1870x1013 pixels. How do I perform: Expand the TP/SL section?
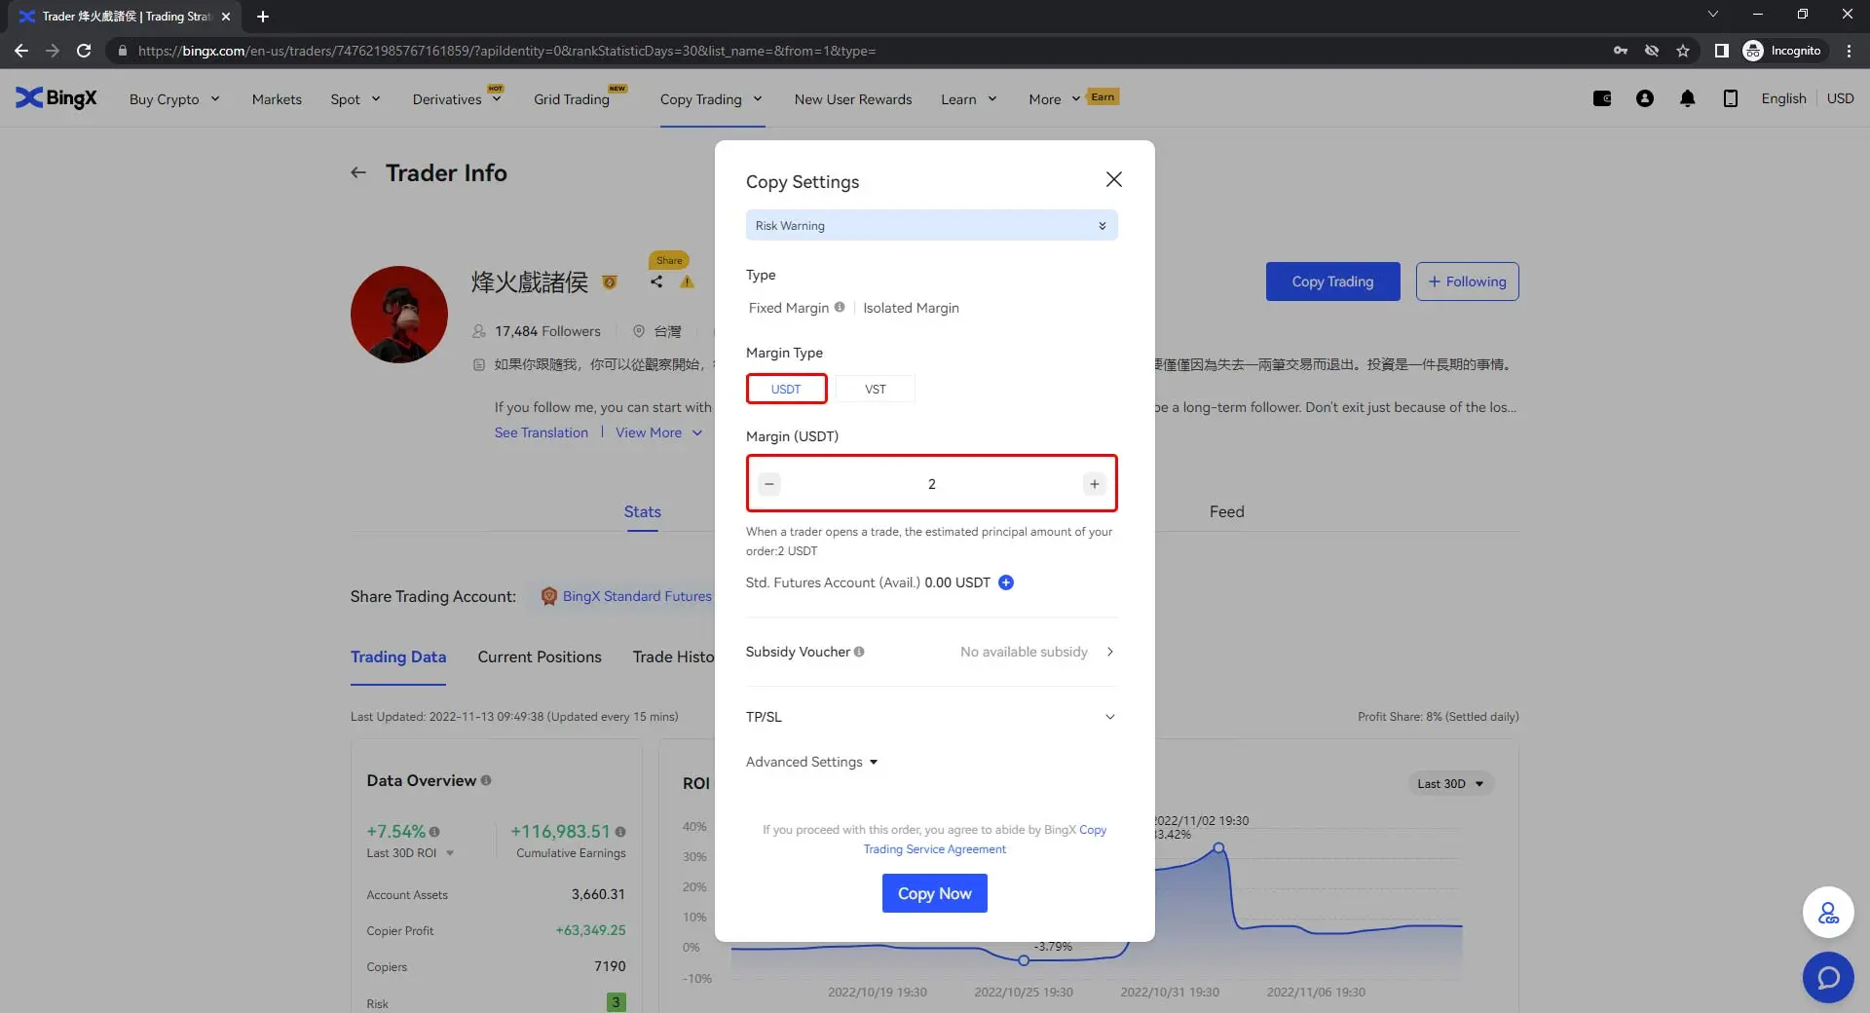click(932, 717)
